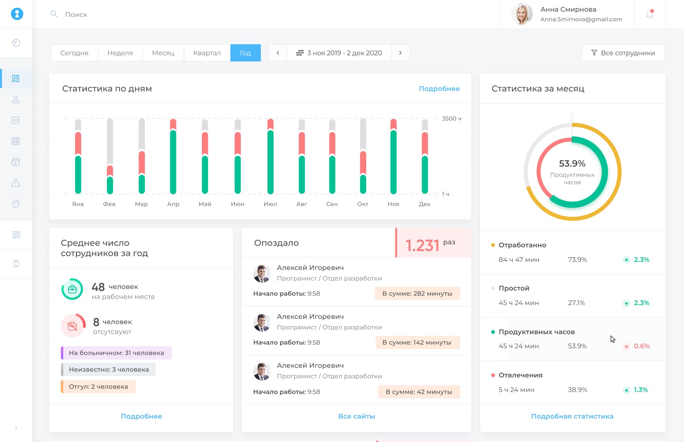
Task: Switch to the Неделя tab
Action: coord(120,53)
